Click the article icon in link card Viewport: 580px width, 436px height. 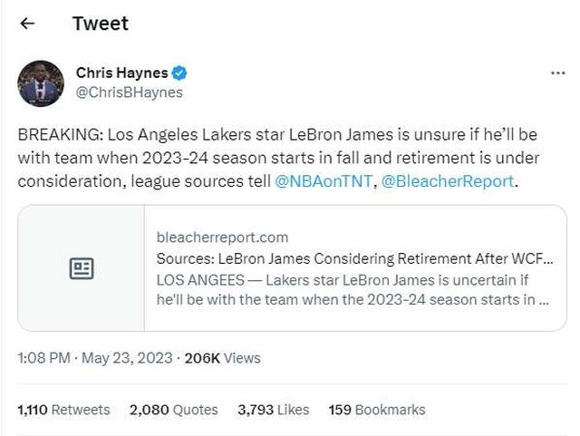coord(82,268)
